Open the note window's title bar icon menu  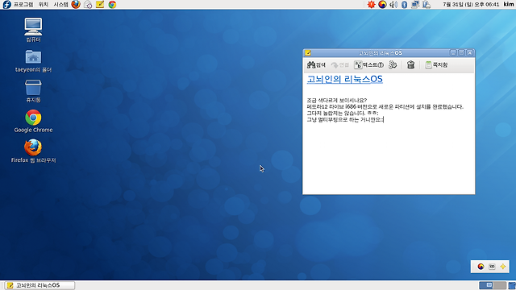[308, 52]
